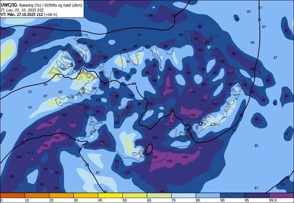This screenshot has height=203, width=294.
Task: Pick the 50–60 pale yellow legend swatch
Action: 135,195
